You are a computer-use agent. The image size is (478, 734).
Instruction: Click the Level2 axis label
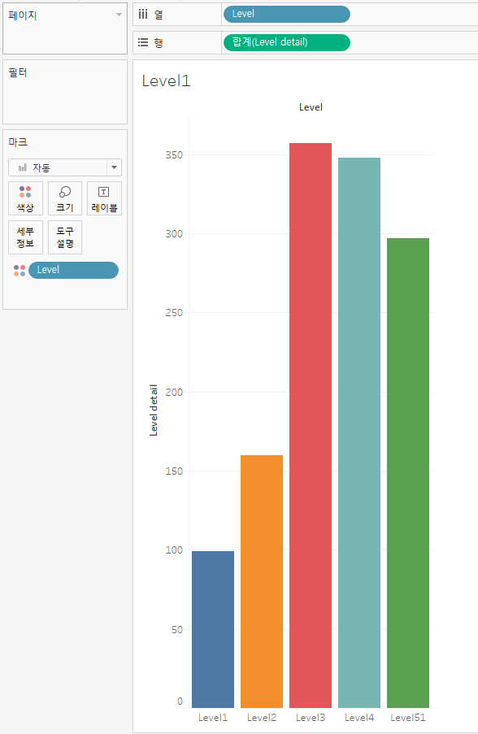[262, 718]
